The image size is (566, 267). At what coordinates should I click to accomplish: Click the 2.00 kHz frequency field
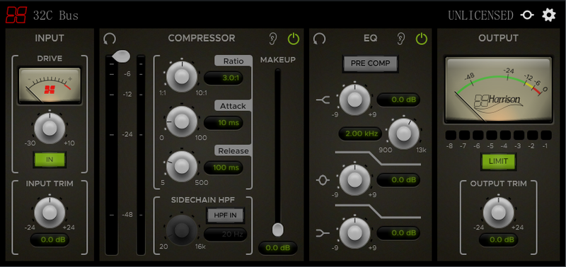point(360,134)
